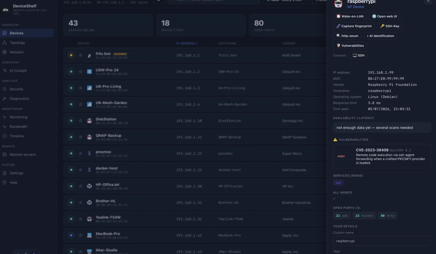Open CVE-2023-38408 vulnerability entry

382,156
